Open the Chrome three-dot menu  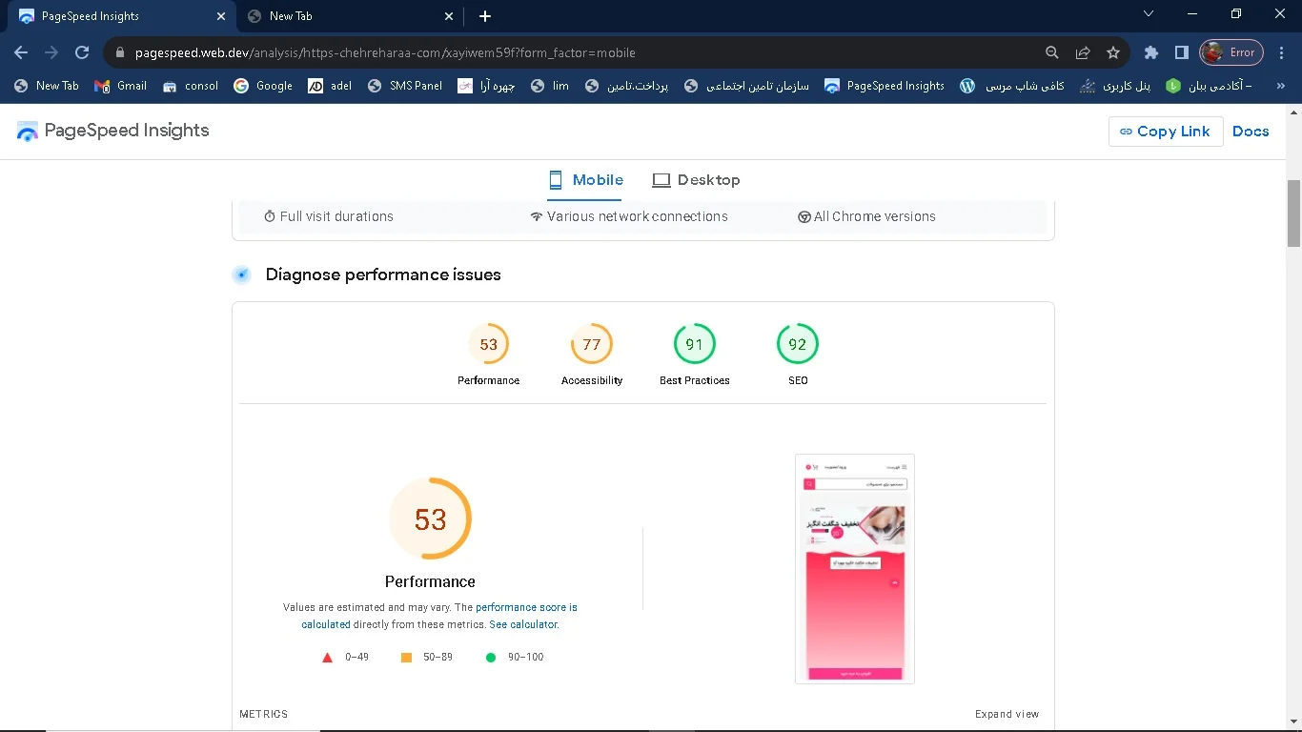click(1281, 52)
